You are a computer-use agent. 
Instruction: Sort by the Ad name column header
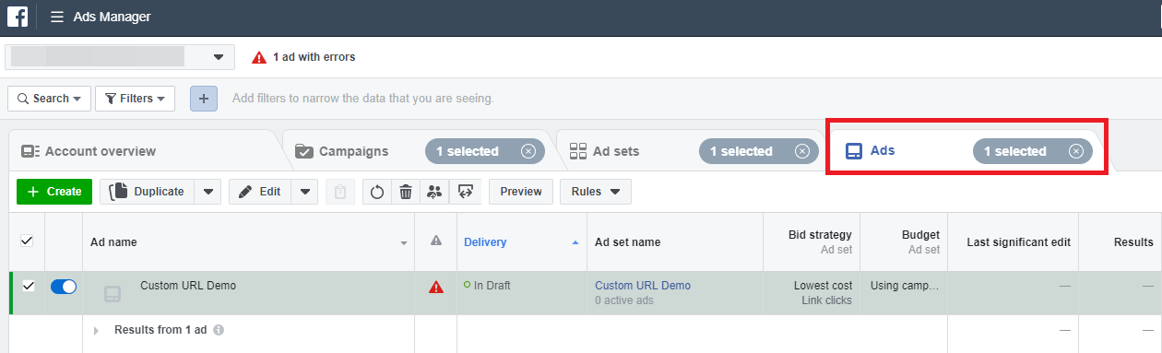click(x=113, y=242)
